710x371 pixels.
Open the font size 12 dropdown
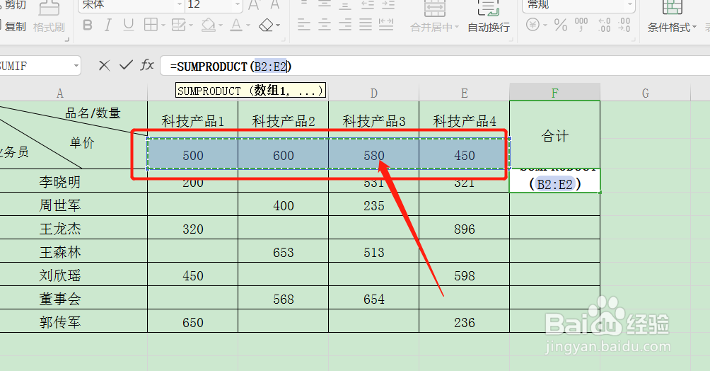click(x=238, y=5)
